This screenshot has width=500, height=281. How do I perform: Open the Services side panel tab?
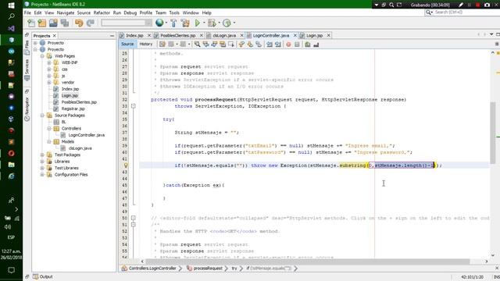pos(27,69)
